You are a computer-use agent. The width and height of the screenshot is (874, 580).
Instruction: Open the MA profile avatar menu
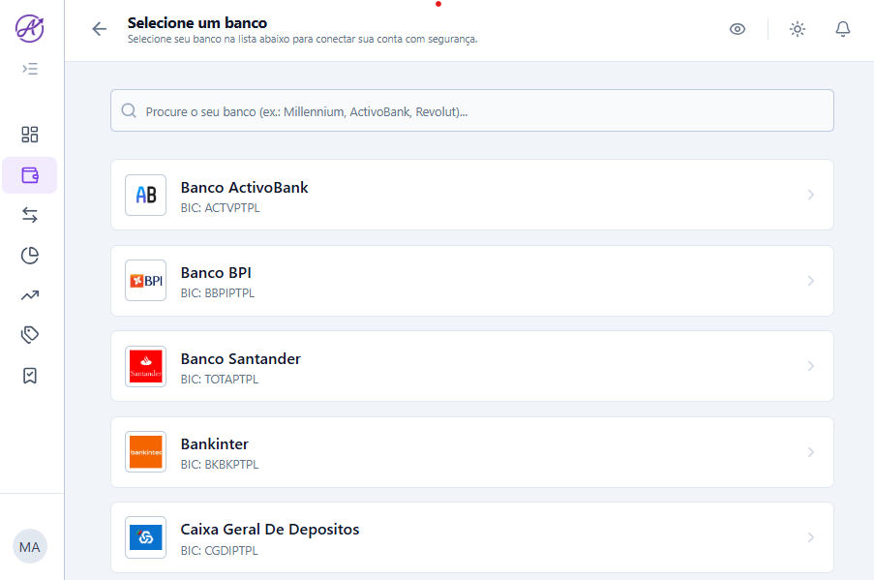29,546
